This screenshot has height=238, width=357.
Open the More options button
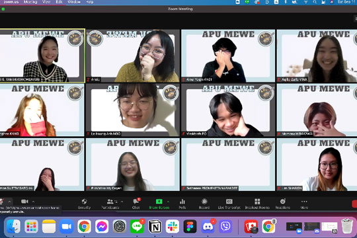pos(304,204)
